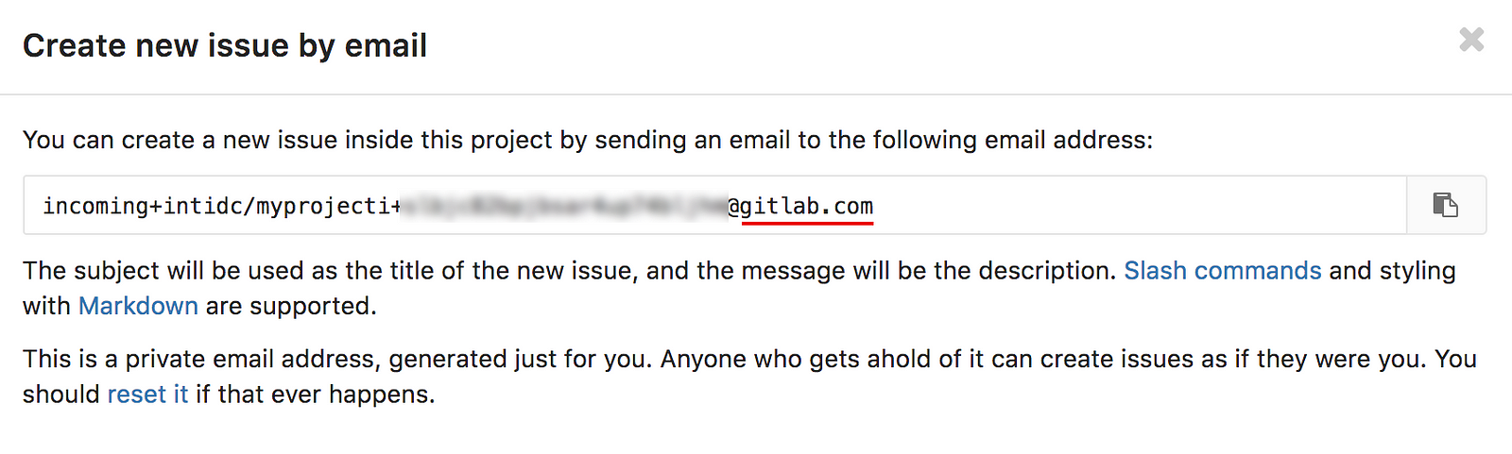Click the Create new issue by email heading
Screen dimensions: 1512x454
tap(225, 45)
